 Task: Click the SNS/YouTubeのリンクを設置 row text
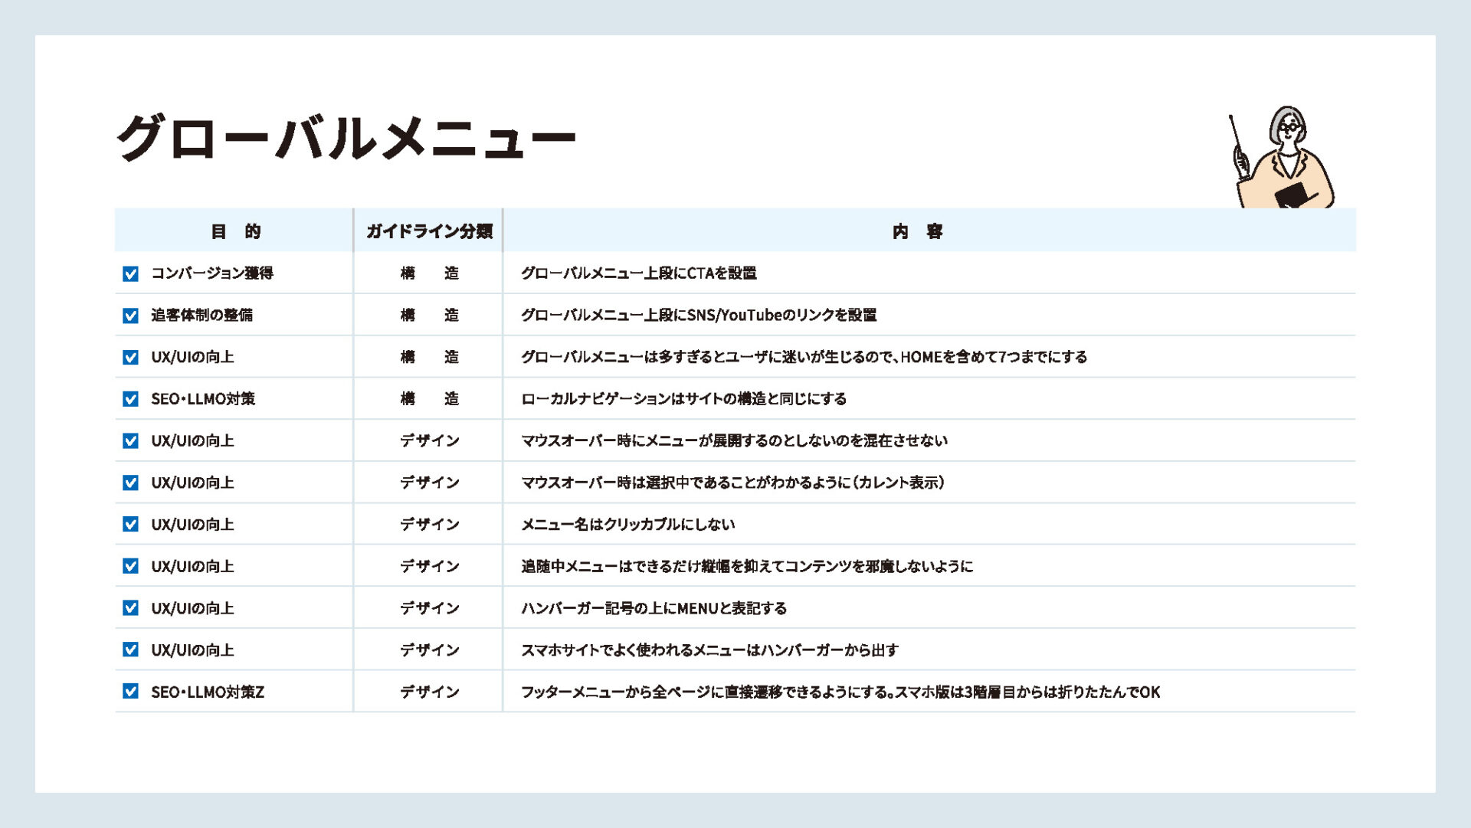[x=698, y=315]
